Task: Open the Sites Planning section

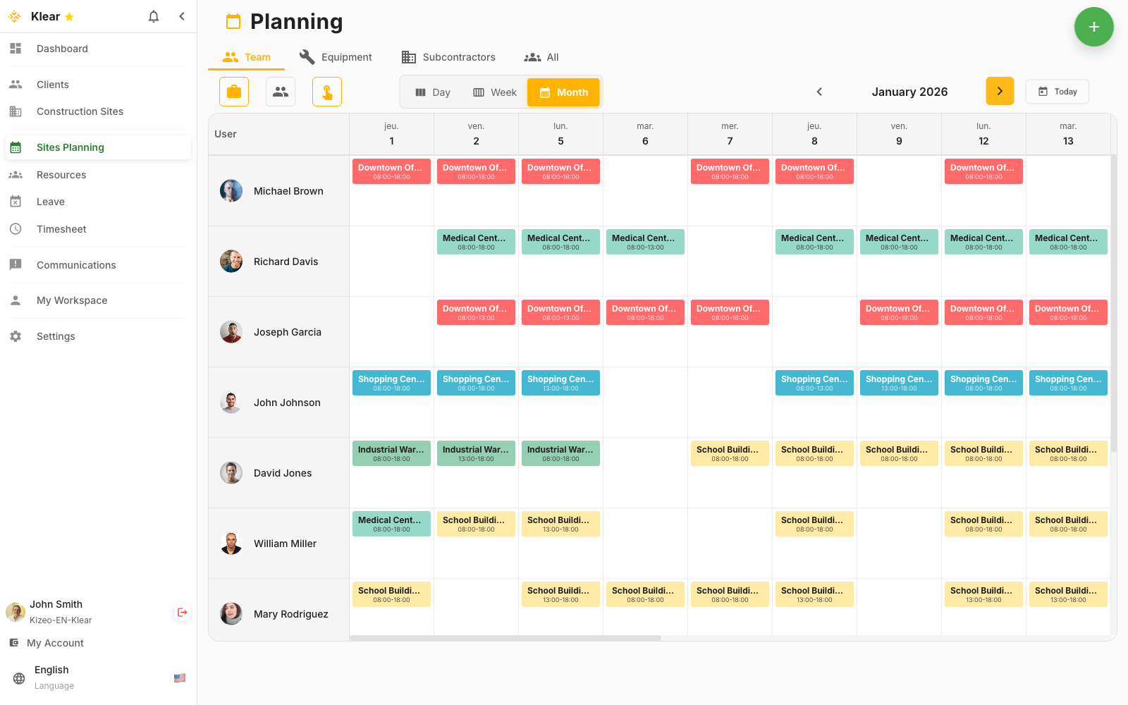Action: (70, 147)
